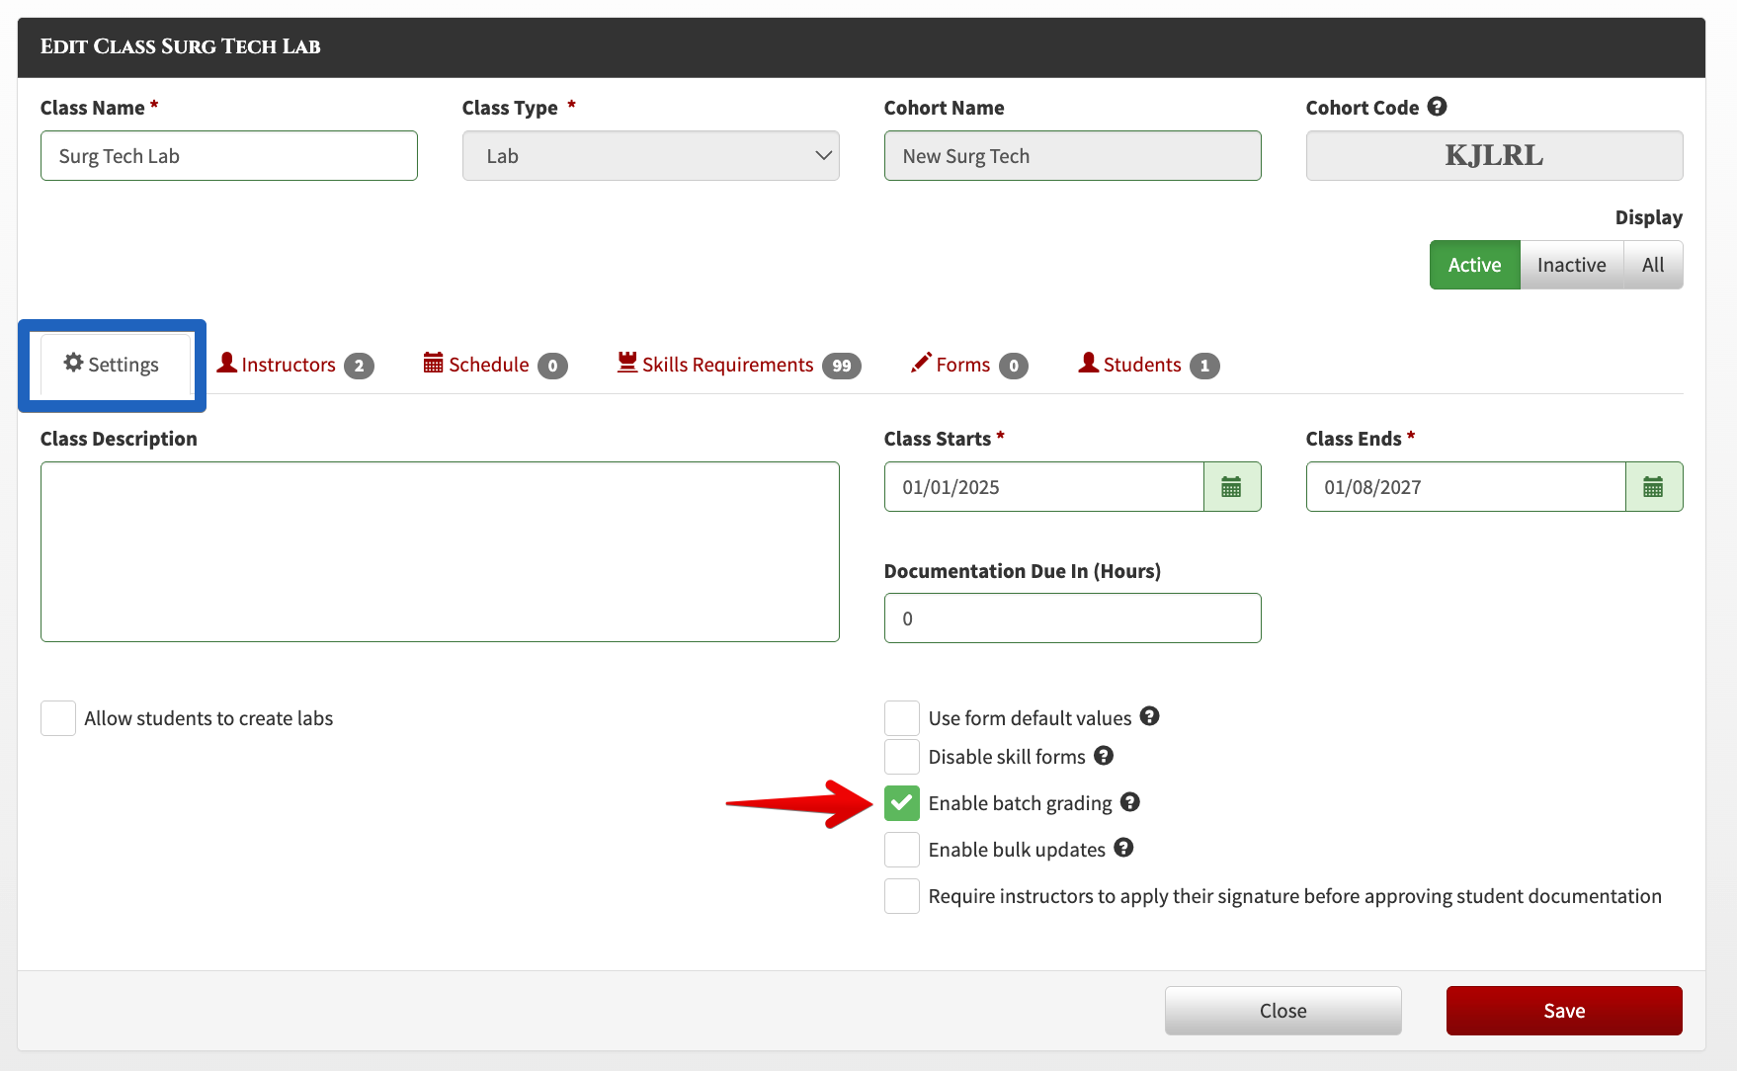
Task: Open the Skills Requirements tab
Action: (x=739, y=365)
